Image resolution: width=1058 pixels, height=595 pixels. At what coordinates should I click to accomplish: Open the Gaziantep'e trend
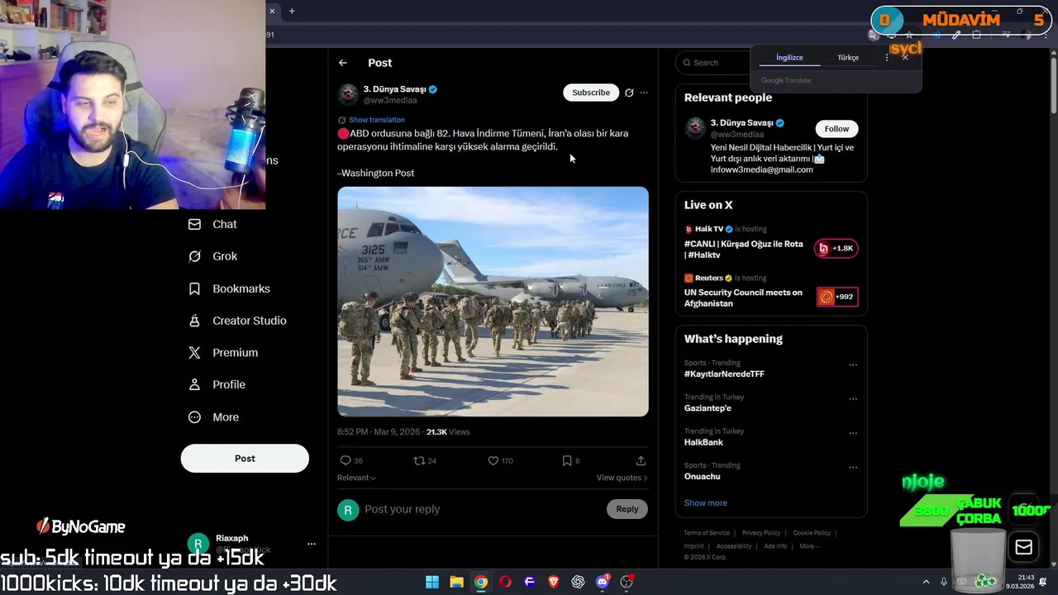[708, 408]
